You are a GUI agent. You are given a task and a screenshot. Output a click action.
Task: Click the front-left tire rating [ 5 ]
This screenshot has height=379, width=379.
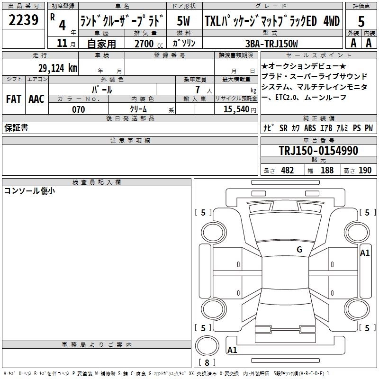203,212
